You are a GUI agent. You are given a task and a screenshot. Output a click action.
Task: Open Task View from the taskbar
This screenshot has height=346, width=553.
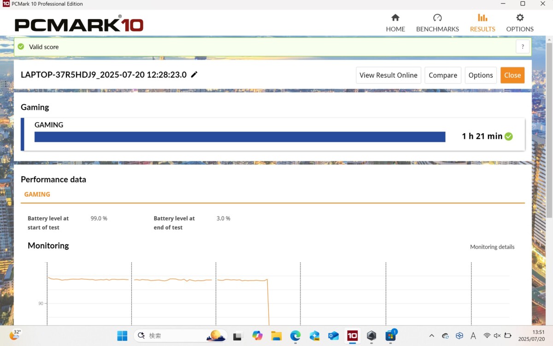pos(238,336)
